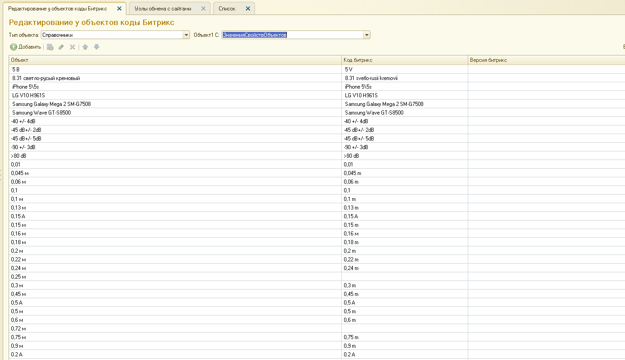Select the iPhone 5\5s object row

[x=175, y=86]
